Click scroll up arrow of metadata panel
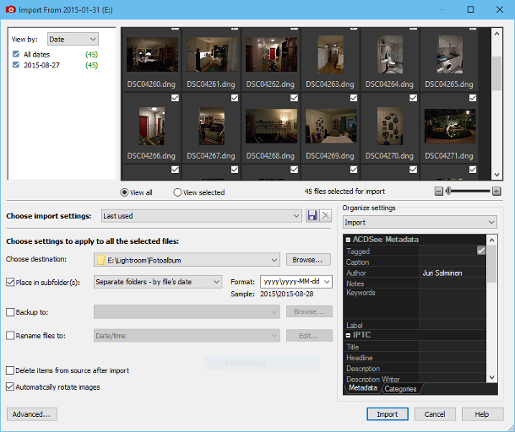This screenshot has height=432, width=515. point(491,240)
